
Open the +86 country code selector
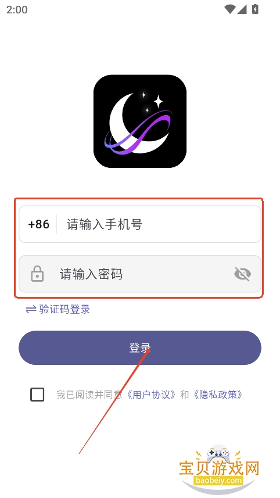39,224
